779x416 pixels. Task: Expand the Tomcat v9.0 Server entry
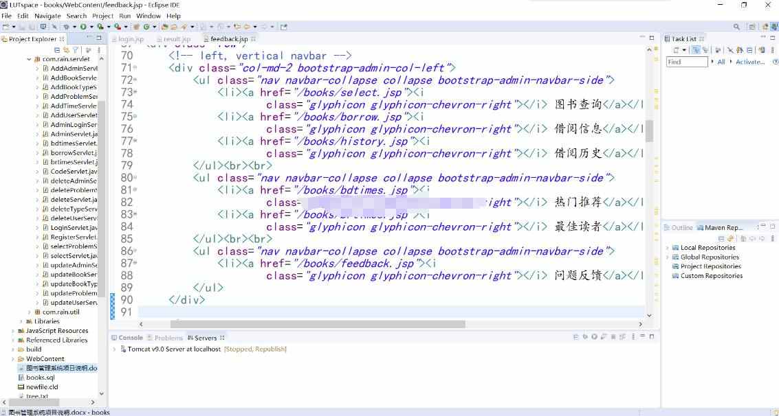coord(115,349)
